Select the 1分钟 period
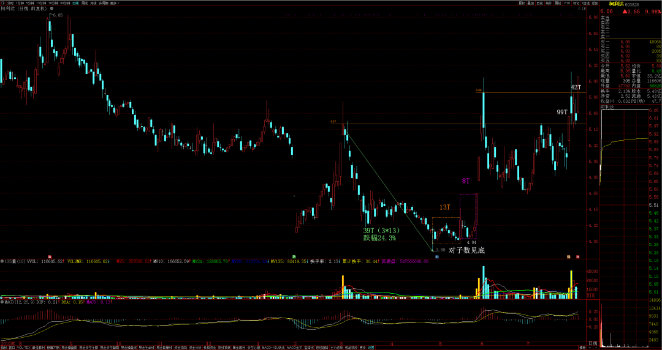The height and width of the screenshot is (350, 662). click(20, 3)
